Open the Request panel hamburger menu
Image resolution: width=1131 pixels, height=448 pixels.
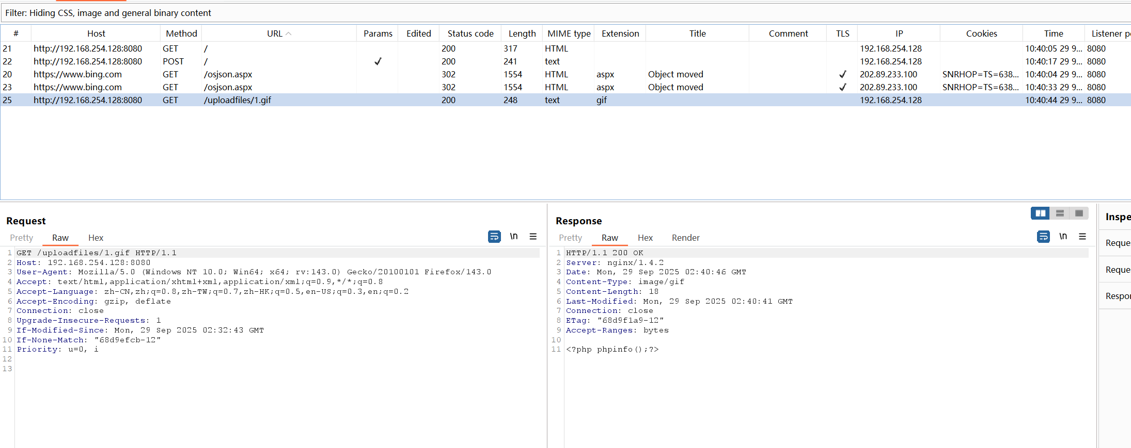[x=533, y=236]
